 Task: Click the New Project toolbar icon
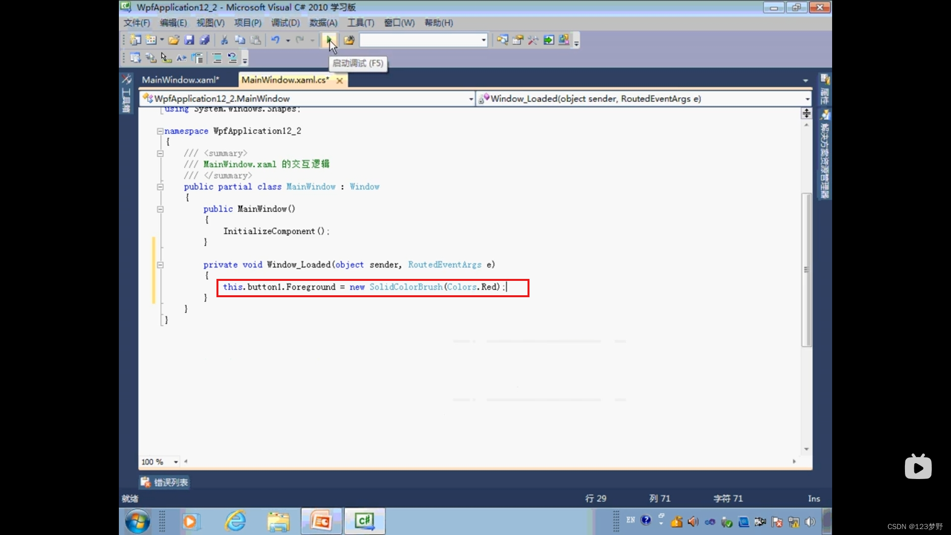tap(135, 40)
